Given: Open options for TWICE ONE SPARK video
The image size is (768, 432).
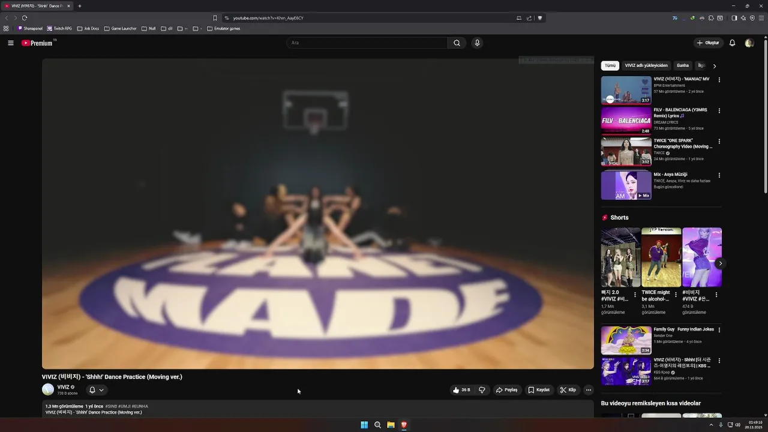Looking at the screenshot, I should (719, 142).
